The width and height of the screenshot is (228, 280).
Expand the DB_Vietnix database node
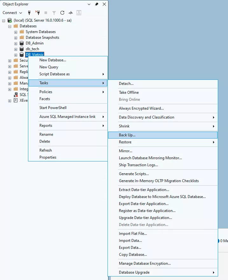point(16,55)
